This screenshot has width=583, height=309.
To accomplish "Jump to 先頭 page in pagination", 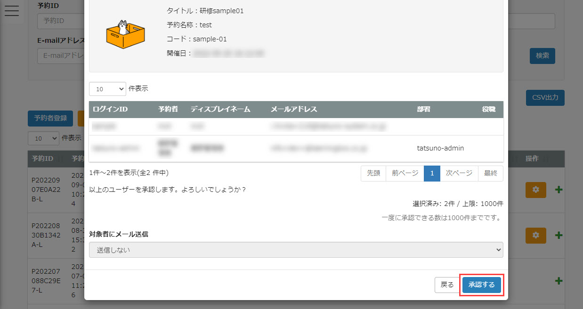I will click(373, 173).
